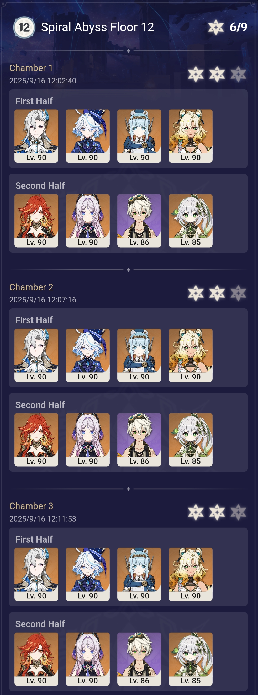Open the red-haired character in Chamber 1 Second Half

point(36,221)
